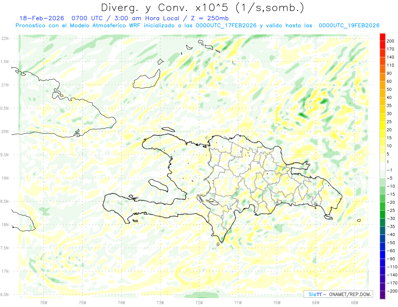Click the colorbar segment between -25 and -30

coord(382,214)
